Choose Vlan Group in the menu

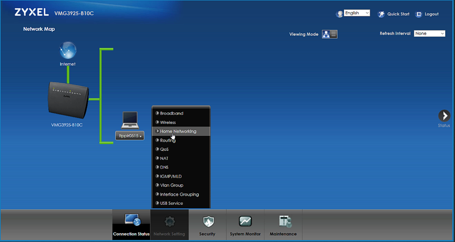click(x=181, y=185)
